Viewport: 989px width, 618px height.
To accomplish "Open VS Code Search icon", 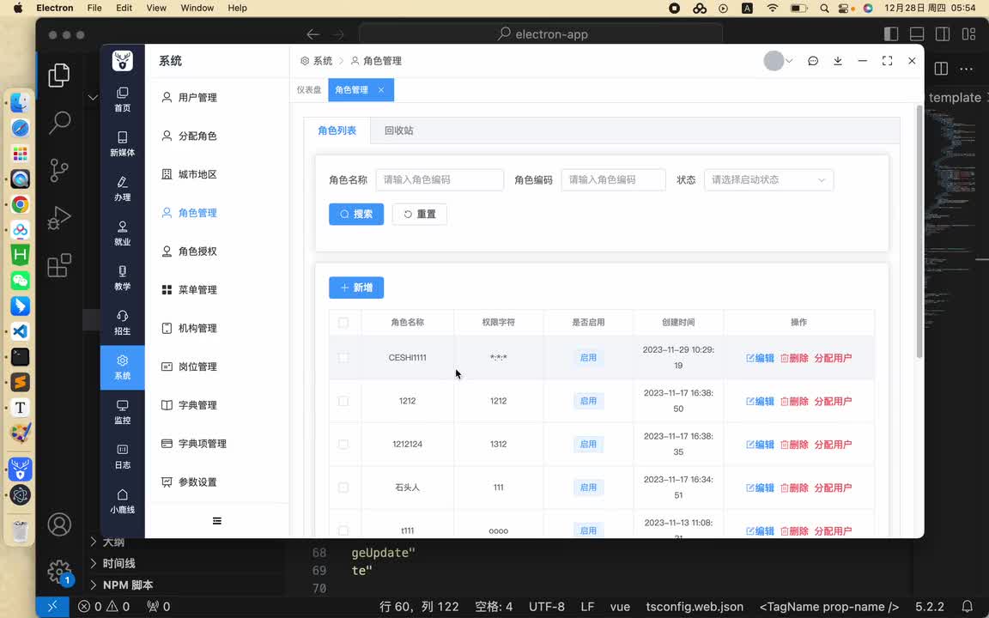I will pyautogui.click(x=59, y=123).
